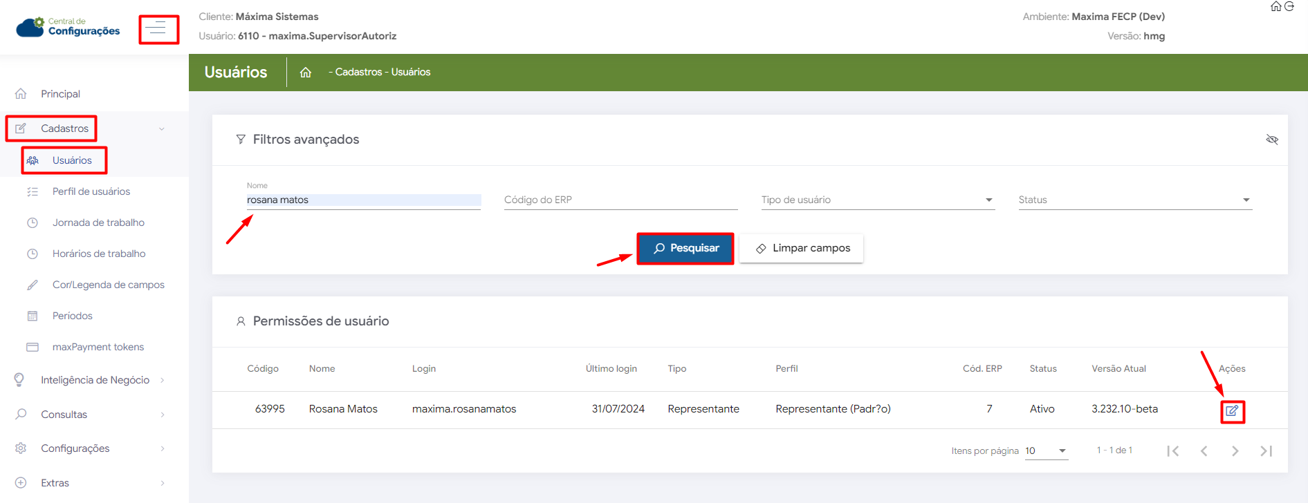Go to next page of results
The image size is (1308, 503).
click(x=1235, y=451)
